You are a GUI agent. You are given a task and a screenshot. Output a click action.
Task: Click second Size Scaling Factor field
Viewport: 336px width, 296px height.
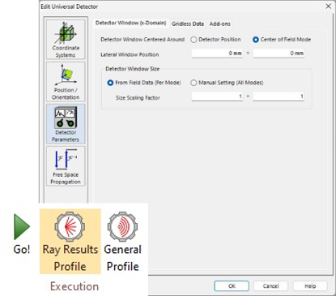279,97
